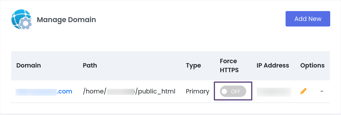Click the Primary type cell
This screenshot has width=341, height=115.
coord(197,92)
